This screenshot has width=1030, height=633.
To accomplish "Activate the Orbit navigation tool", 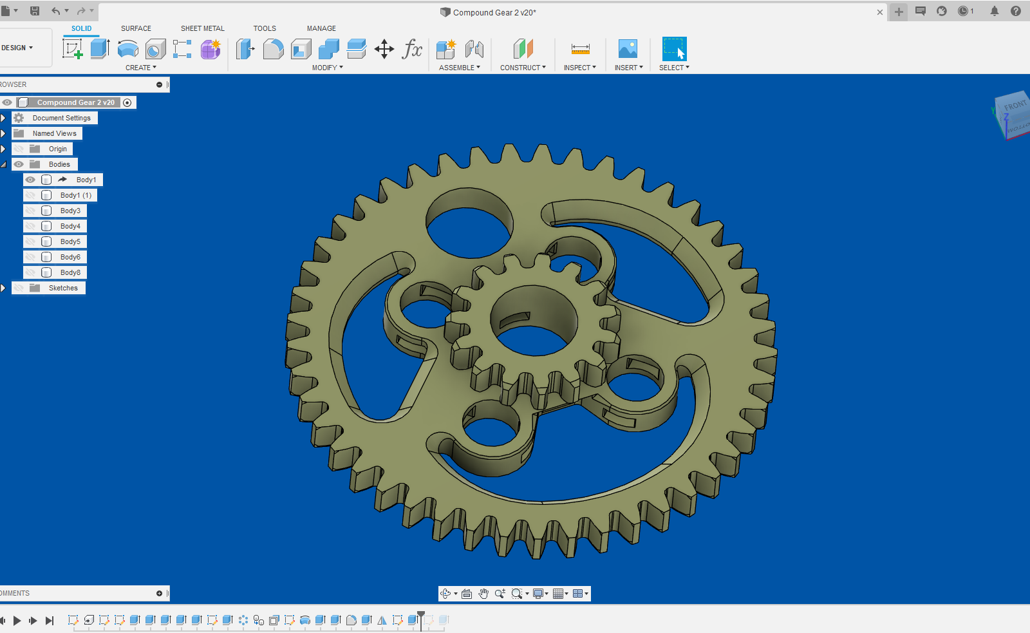I will pyautogui.click(x=445, y=594).
